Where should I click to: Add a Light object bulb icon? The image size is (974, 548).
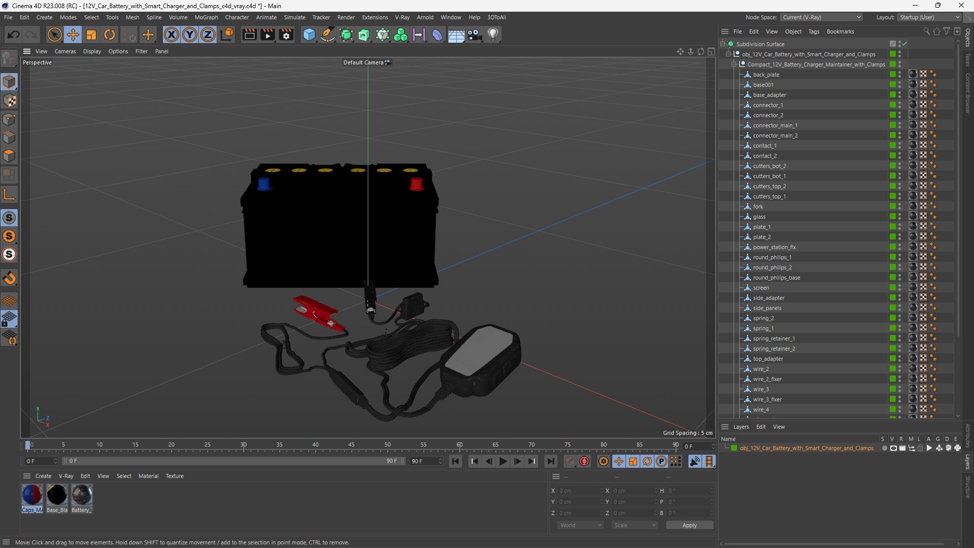pyautogui.click(x=493, y=35)
